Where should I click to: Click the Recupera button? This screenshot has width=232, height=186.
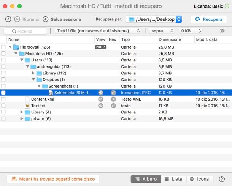pos(209,19)
